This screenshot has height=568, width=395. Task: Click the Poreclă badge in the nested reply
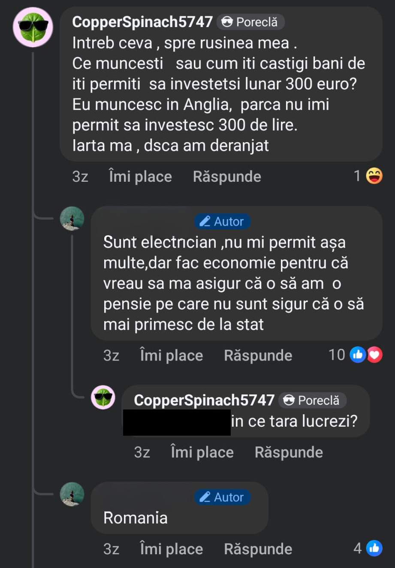pyautogui.click(x=312, y=400)
